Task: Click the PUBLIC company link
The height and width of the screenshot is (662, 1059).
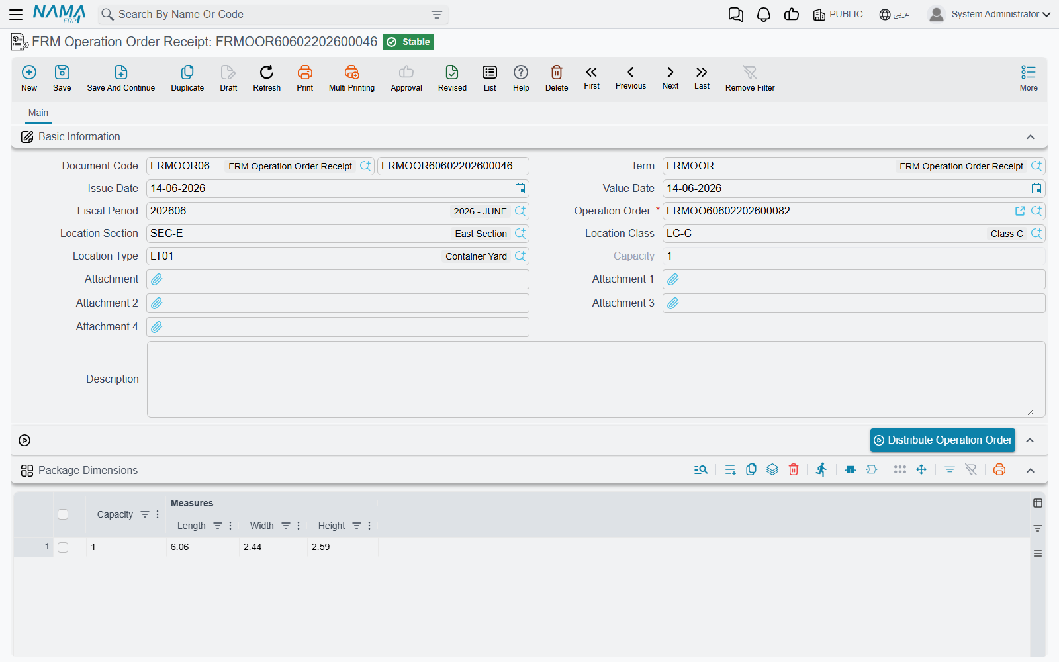Action: [x=838, y=14]
